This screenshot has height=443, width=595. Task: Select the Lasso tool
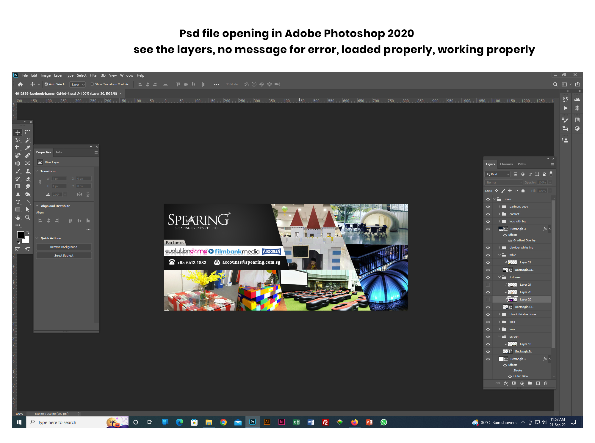click(18, 140)
